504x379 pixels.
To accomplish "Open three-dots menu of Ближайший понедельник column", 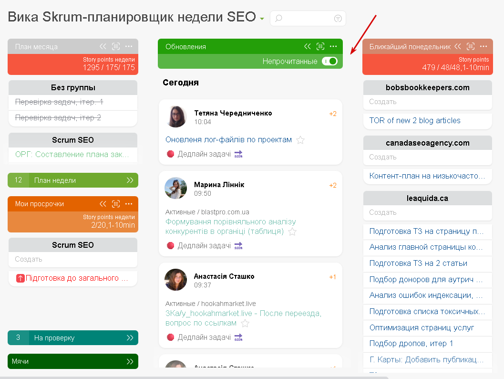I will 483,46.
